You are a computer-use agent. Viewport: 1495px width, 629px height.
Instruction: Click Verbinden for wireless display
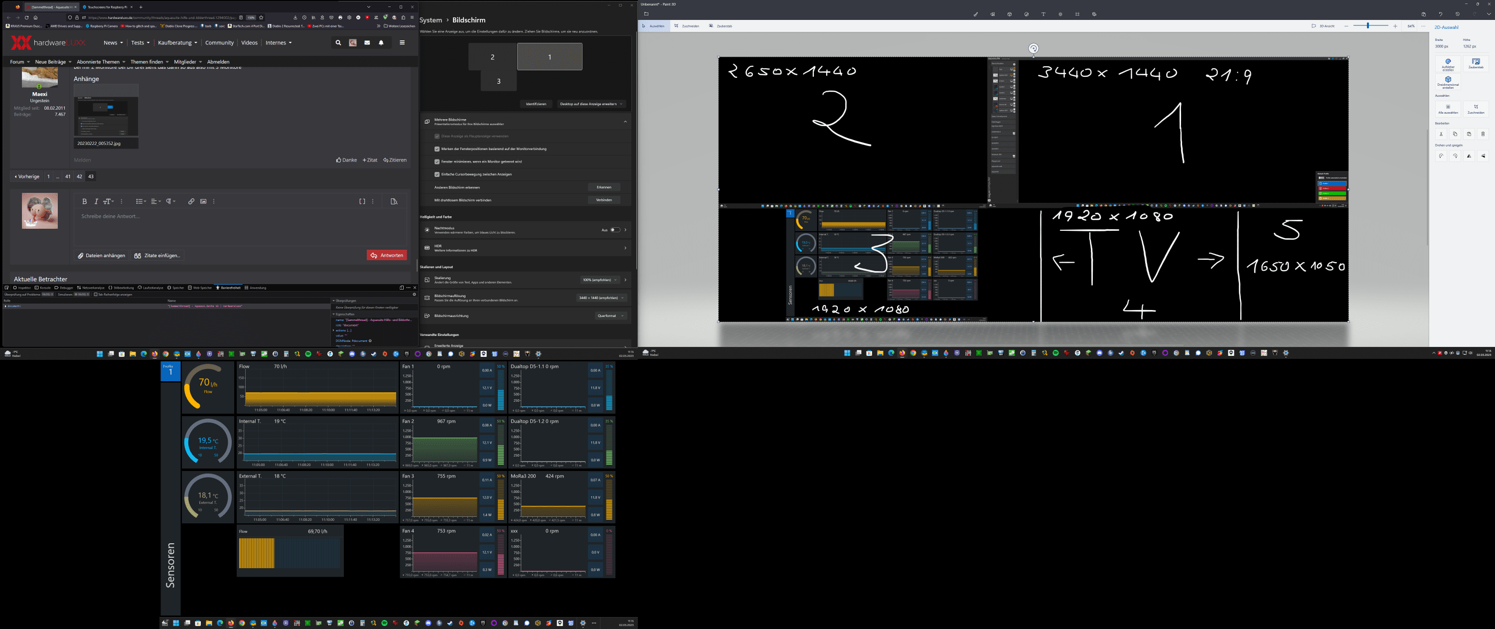[603, 200]
